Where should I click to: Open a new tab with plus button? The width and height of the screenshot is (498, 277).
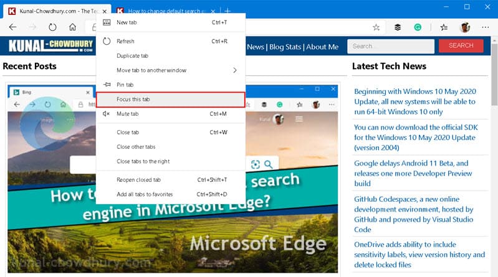[x=227, y=11]
